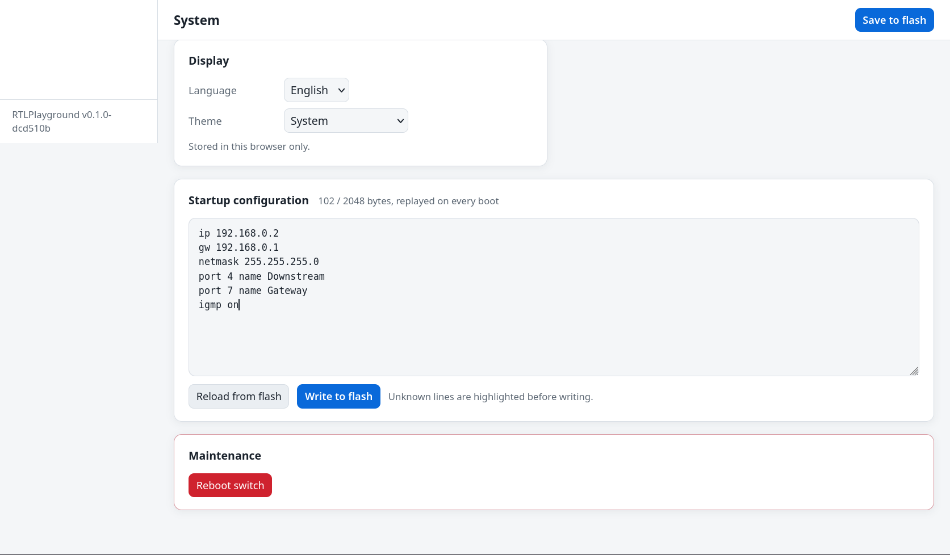
Task: Grab the textarea resize handle corner
Action: click(914, 371)
